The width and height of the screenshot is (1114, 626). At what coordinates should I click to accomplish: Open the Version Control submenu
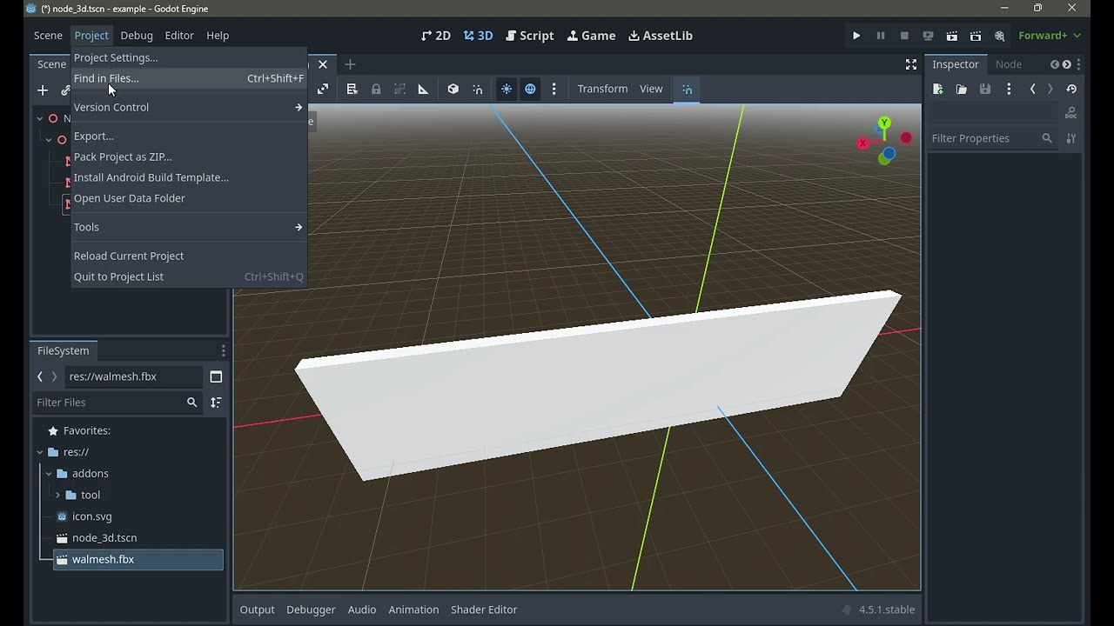pyautogui.click(x=189, y=107)
